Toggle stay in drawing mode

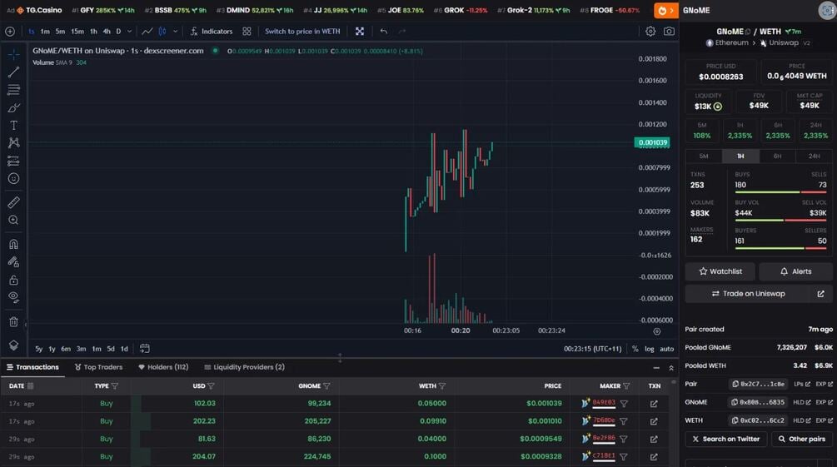click(13, 262)
